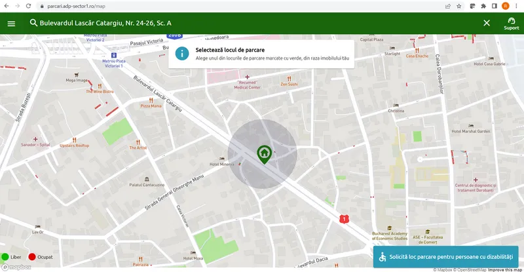The height and width of the screenshot is (272, 524).
Task: Bookmark this page with the star icon
Action: click(x=459, y=6)
